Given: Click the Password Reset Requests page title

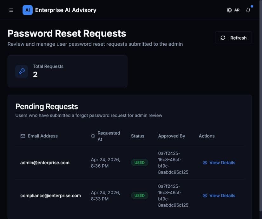Looking at the screenshot, I should [67, 33].
